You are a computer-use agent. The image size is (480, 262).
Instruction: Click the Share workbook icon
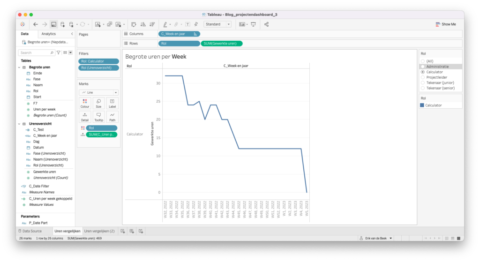[267, 24]
